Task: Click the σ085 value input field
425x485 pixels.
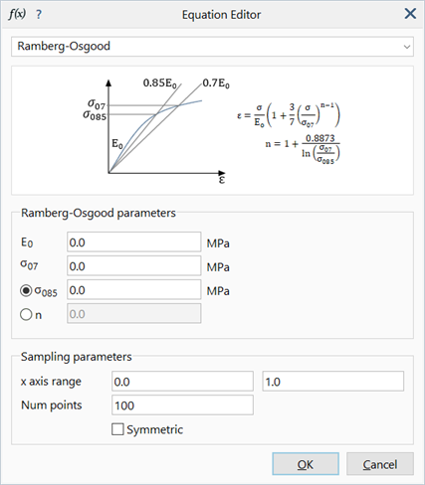Action: (134, 290)
